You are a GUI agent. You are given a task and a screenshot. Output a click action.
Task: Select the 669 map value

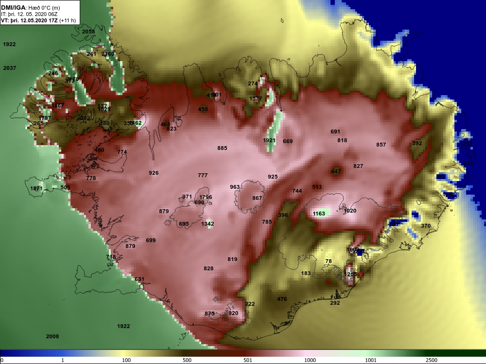288,141
